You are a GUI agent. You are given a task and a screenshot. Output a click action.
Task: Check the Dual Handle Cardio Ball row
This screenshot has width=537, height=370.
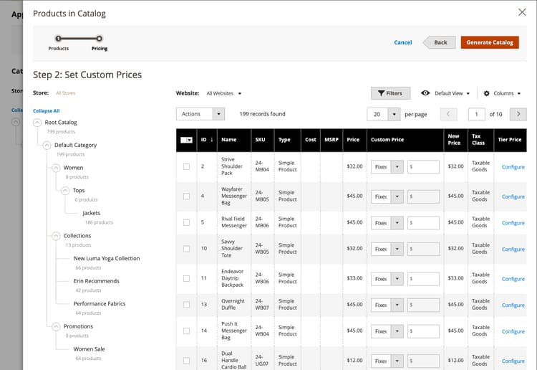tap(186, 361)
